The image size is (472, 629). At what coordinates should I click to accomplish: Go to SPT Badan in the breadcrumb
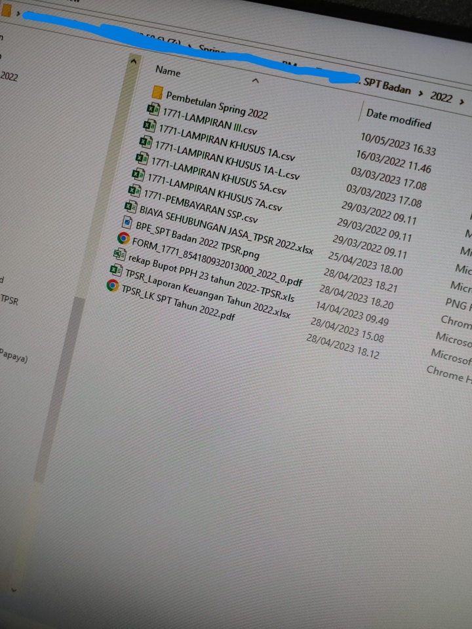pos(387,86)
